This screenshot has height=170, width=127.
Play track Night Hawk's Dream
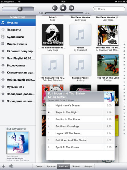click(80, 105)
